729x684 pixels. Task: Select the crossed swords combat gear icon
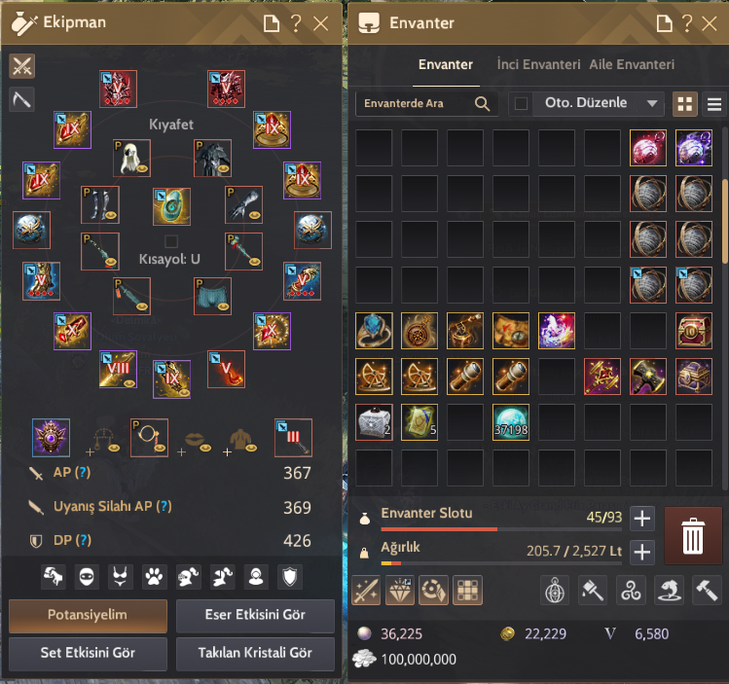(x=21, y=66)
